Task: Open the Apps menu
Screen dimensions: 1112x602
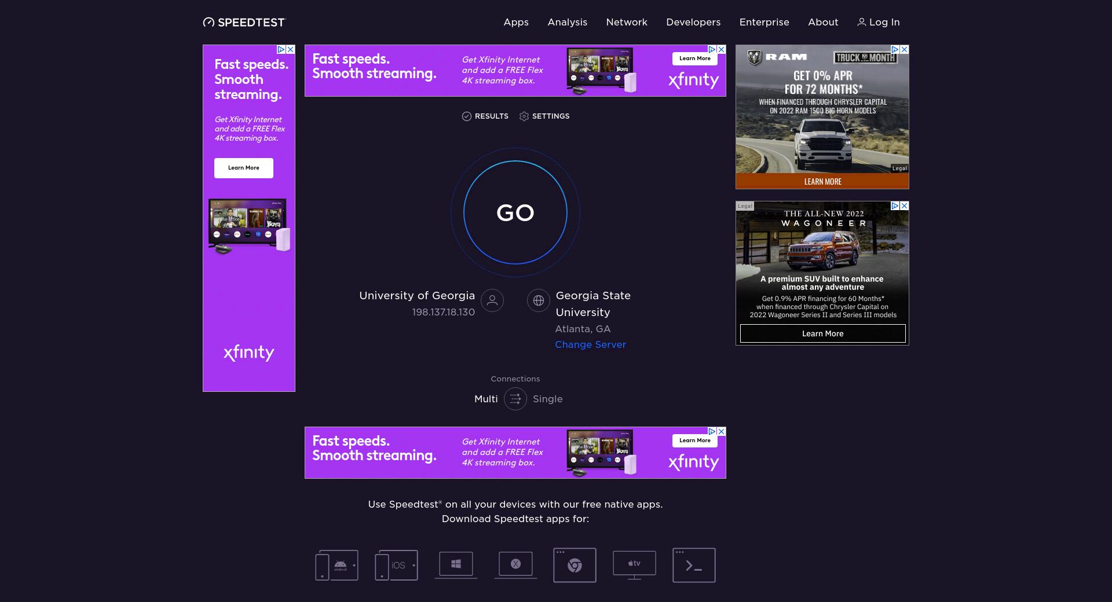Action: 516,22
